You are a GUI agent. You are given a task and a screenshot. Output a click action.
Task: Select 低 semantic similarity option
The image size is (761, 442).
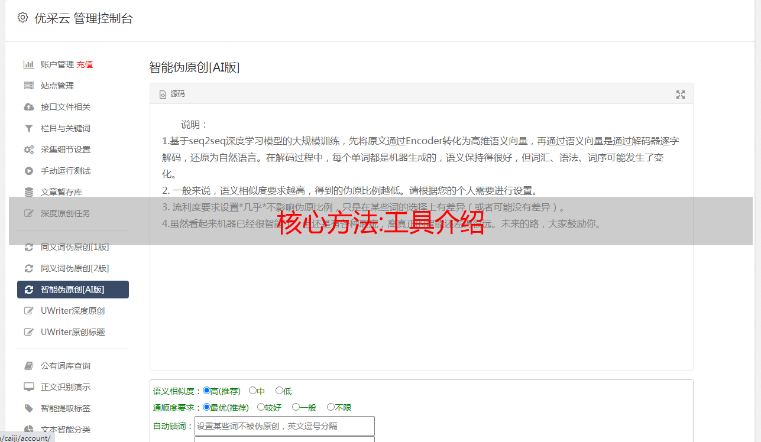279,391
